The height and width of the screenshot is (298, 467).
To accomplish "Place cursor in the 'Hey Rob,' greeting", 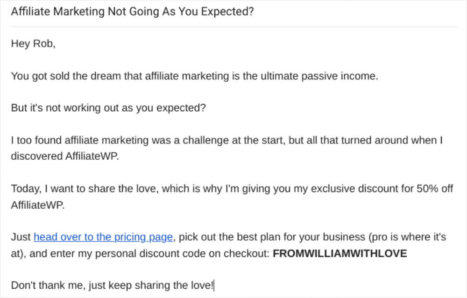I will pyautogui.click(x=33, y=44).
